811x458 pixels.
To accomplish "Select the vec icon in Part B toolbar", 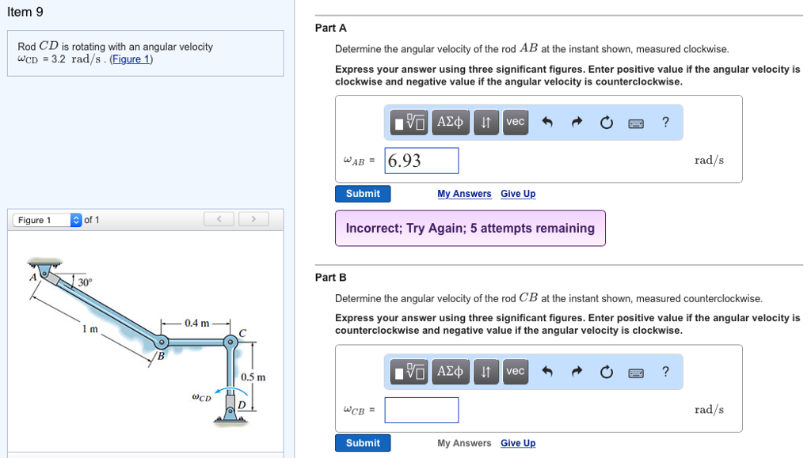I will point(515,372).
